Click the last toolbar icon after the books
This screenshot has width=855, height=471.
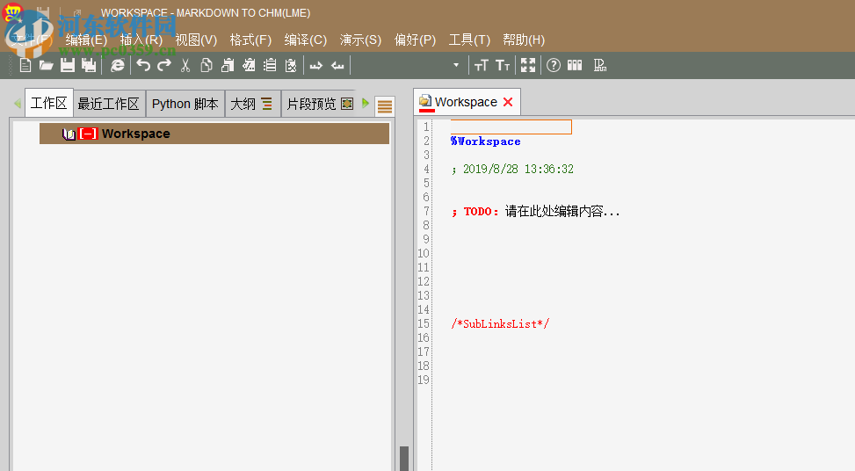point(600,65)
